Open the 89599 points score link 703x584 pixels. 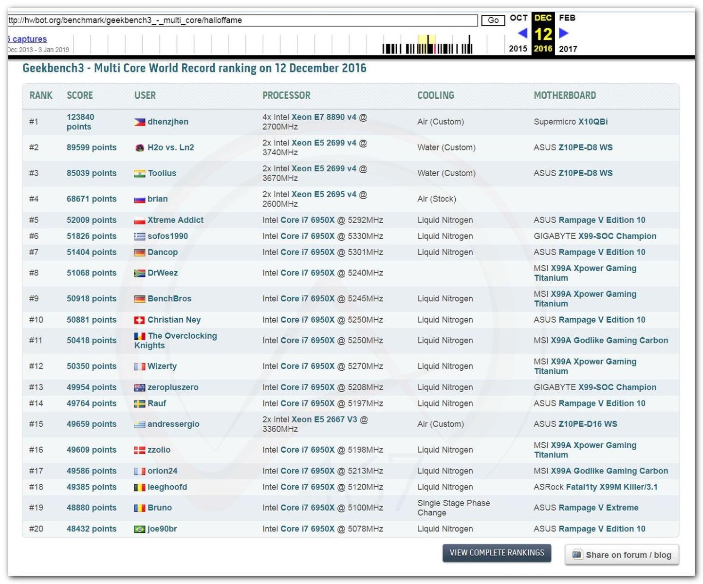click(x=92, y=148)
